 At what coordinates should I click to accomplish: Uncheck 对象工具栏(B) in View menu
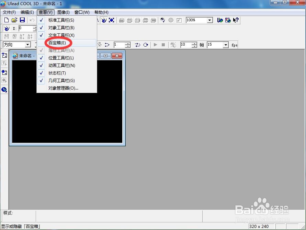pyautogui.click(x=67, y=28)
